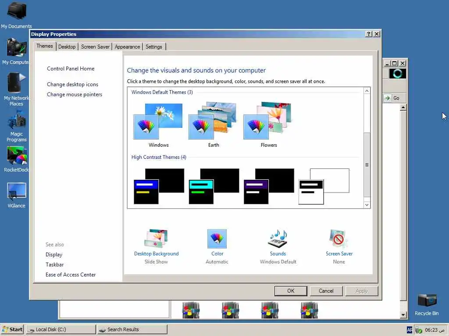Click the system tray clock 06:23

(435, 330)
